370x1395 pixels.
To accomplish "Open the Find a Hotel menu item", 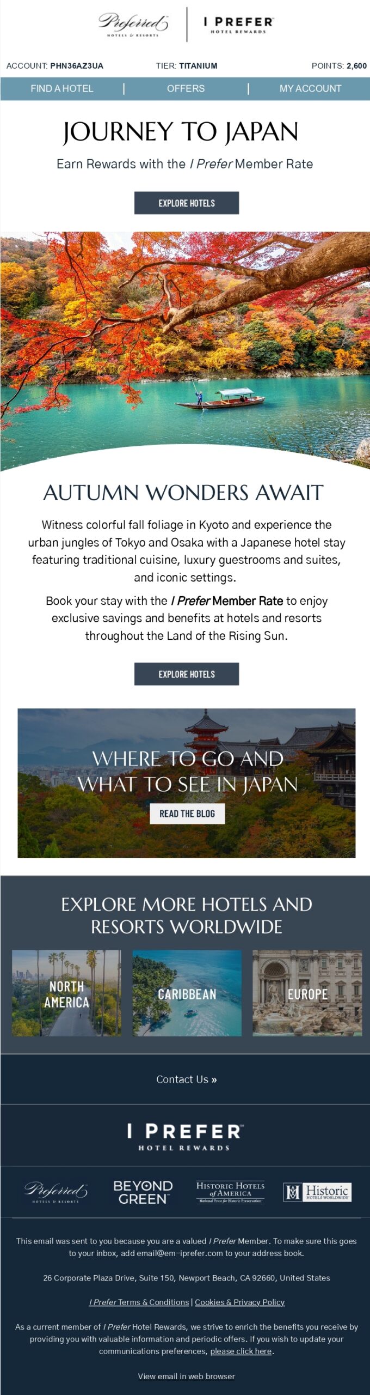I will pos(62,89).
